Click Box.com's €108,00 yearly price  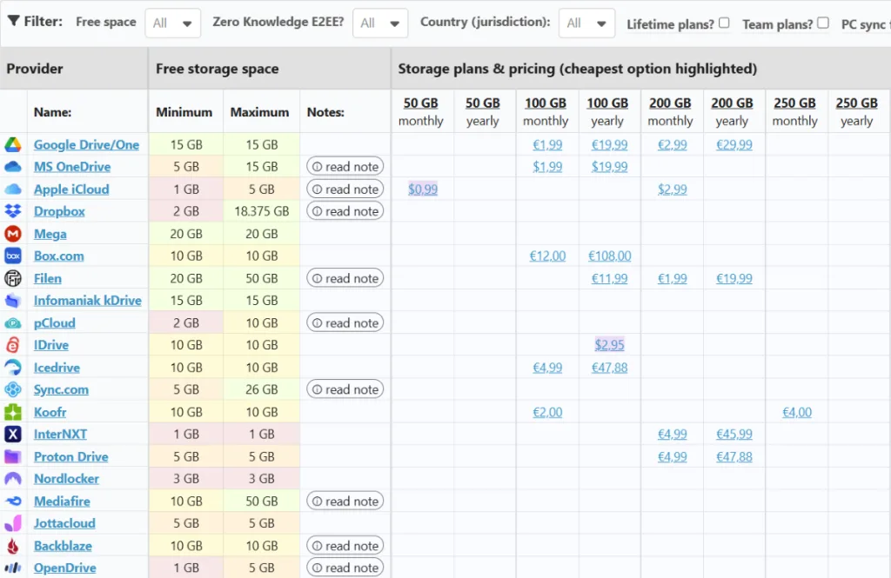click(x=609, y=256)
